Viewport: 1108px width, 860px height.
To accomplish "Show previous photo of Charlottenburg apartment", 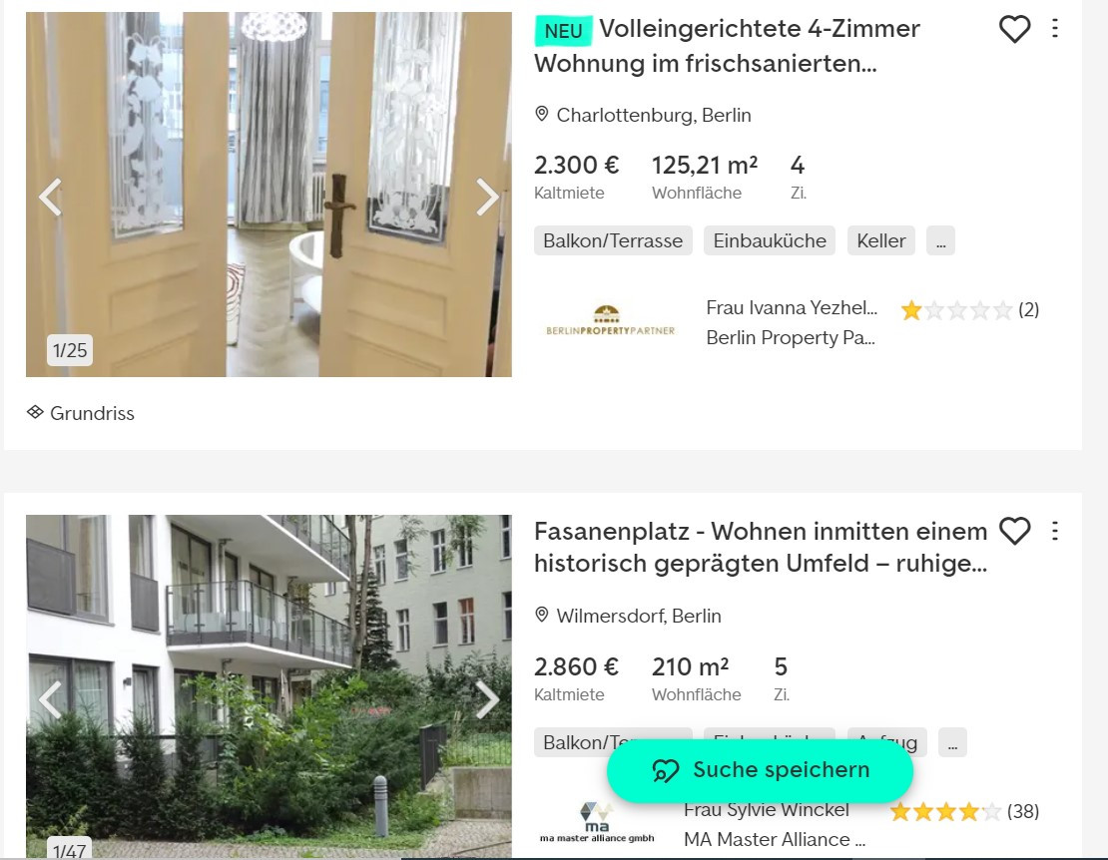I will [x=50, y=197].
